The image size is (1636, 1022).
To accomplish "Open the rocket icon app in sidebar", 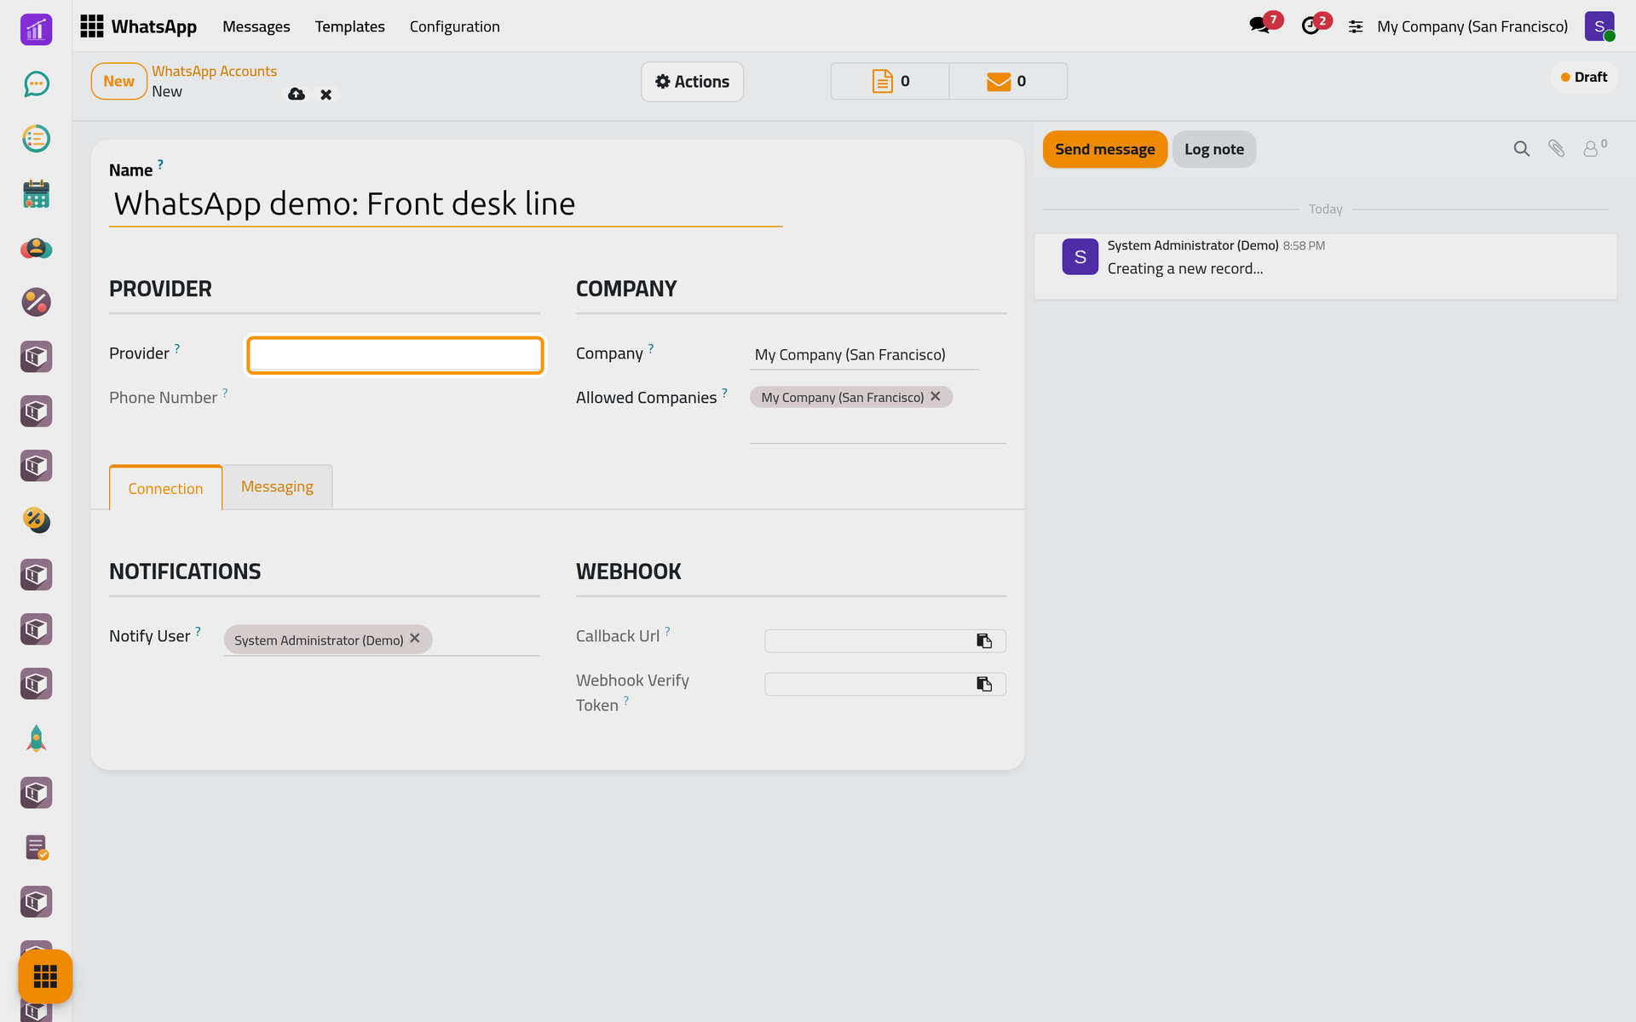I will click(36, 738).
